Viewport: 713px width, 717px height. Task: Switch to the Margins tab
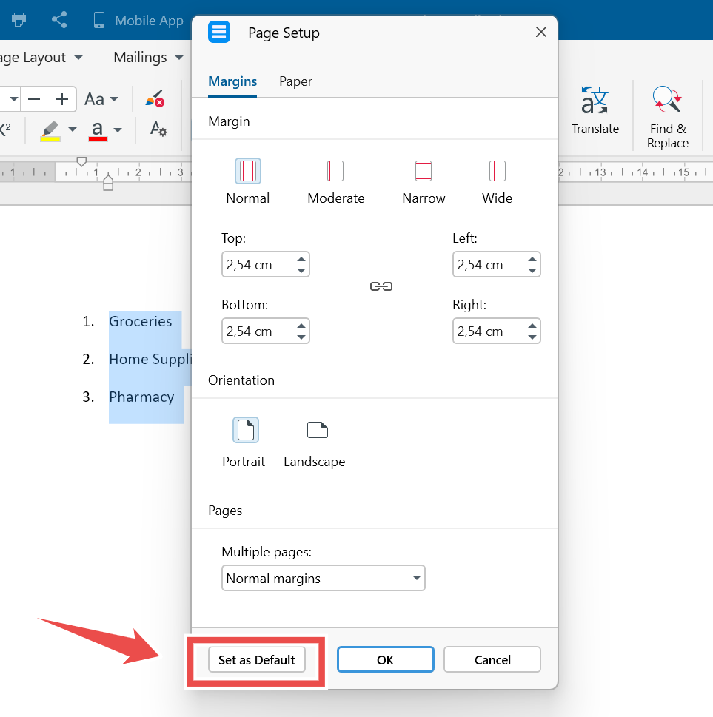232,81
